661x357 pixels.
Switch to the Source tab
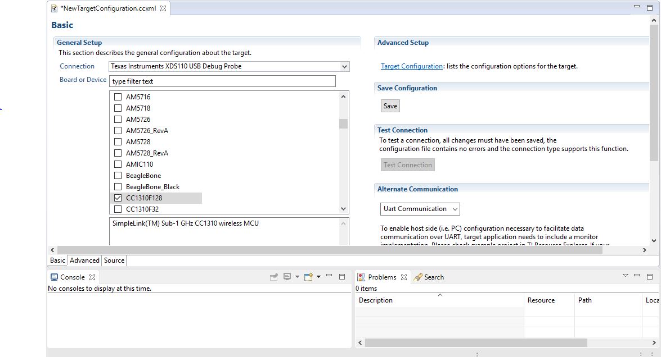coord(114,260)
